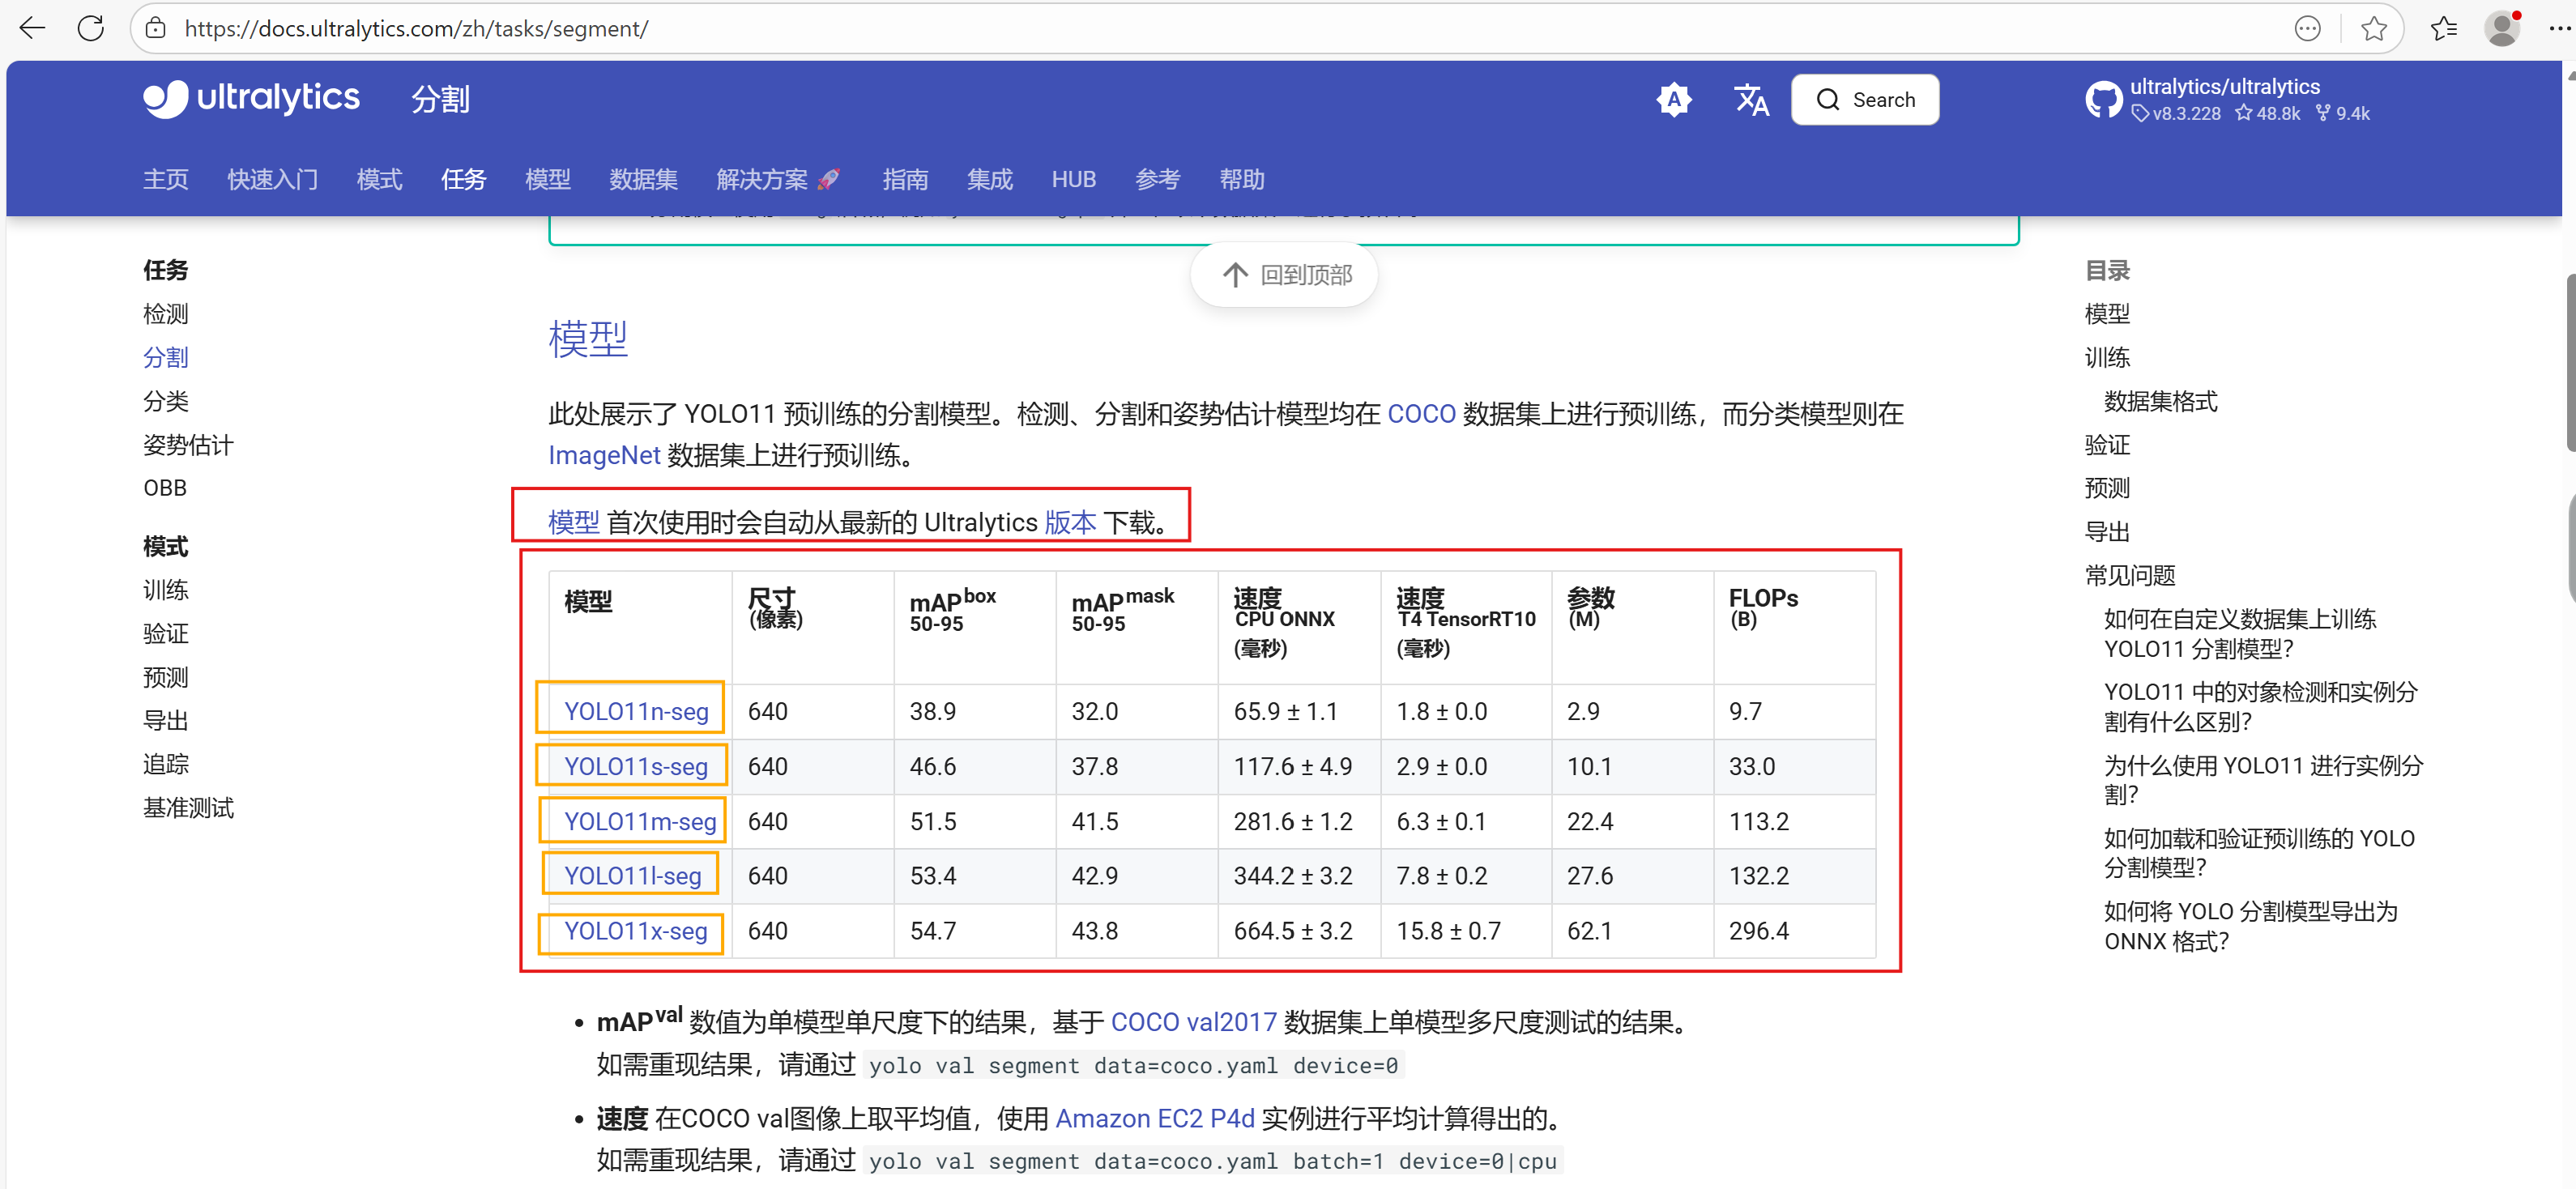Image resolution: width=2576 pixels, height=1189 pixels.
Task: Click the Ultralytics logo
Action: pyautogui.click(x=251, y=98)
